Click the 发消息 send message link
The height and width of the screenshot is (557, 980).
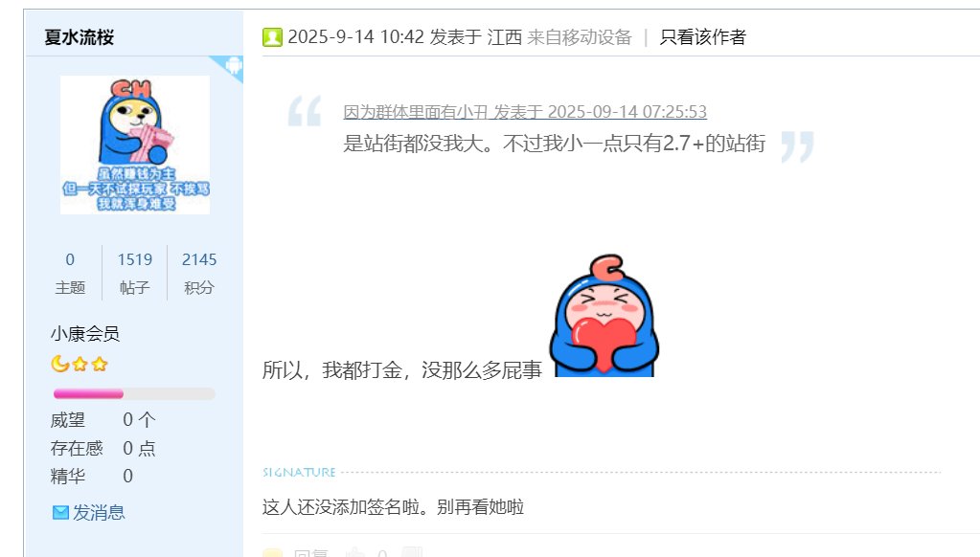click(x=99, y=513)
